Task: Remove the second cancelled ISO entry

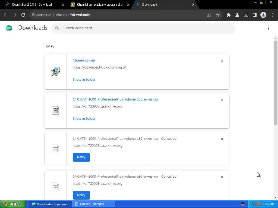Action: (x=222, y=177)
